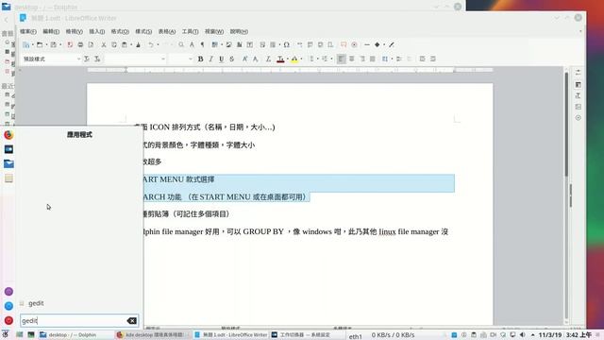Toggle bold formatting in Writer
The height and width of the screenshot is (340, 604).
(200, 59)
